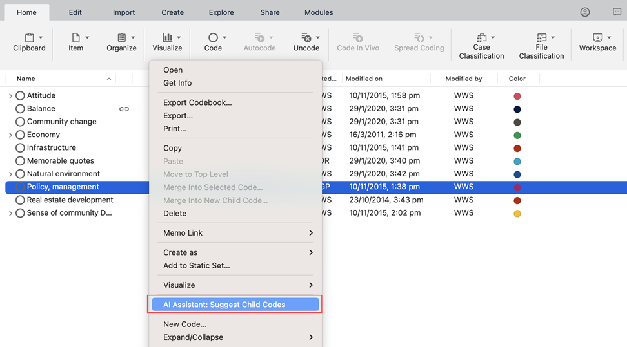This screenshot has height=347, width=627.
Task: Click the Visualize chart icon
Action: tap(167, 38)
